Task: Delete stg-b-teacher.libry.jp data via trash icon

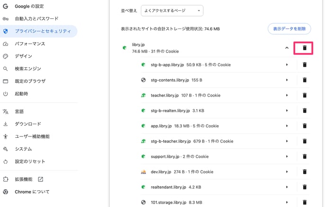Action: click(x=305, y=141)
